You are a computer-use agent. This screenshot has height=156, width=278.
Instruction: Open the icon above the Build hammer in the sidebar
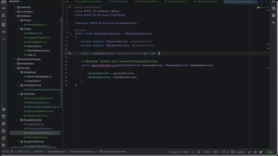tap(3, 110)
